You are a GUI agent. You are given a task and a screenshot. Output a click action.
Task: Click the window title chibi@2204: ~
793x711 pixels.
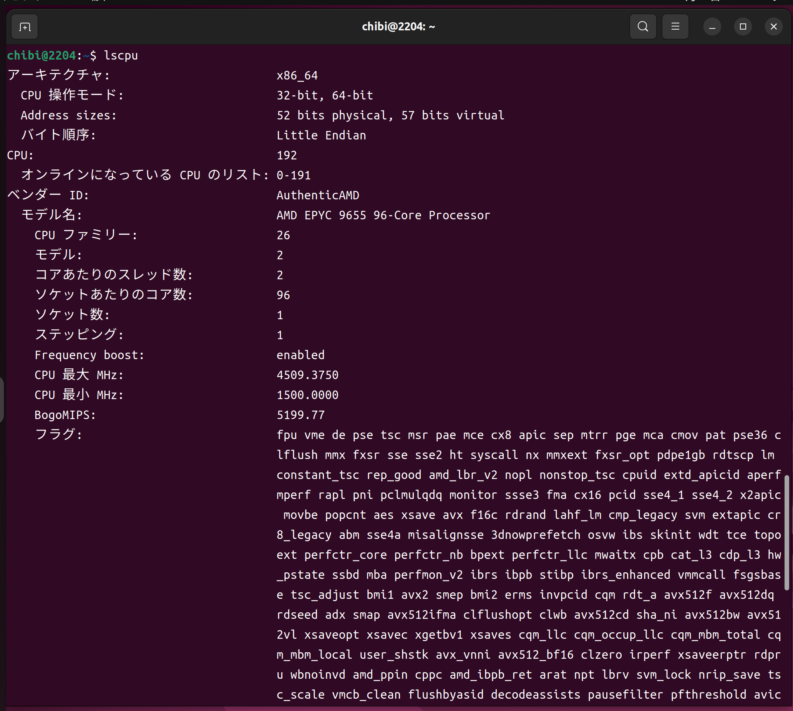click(x=398, y=27)
